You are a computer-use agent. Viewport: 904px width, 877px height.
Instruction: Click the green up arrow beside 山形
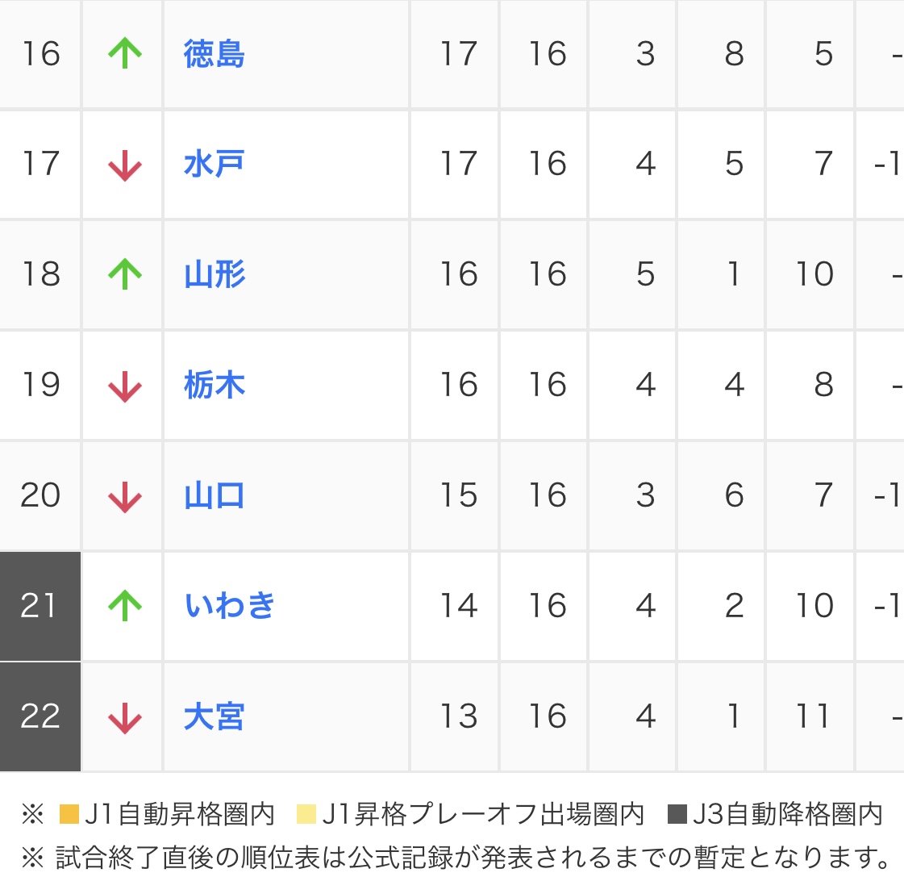pos(125,274)
